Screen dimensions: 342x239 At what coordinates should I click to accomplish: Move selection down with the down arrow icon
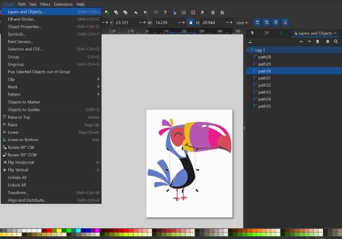click(309, 42)
